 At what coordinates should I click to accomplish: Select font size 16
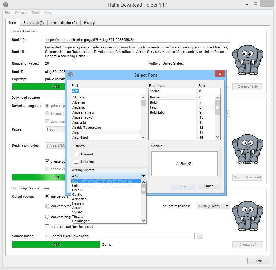click(x=207, y=138)
